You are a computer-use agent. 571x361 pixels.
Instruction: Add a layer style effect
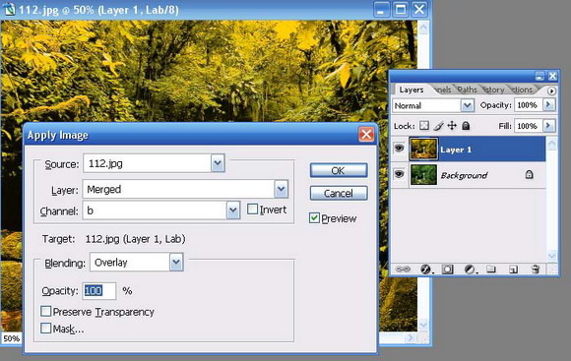[425, 270]
